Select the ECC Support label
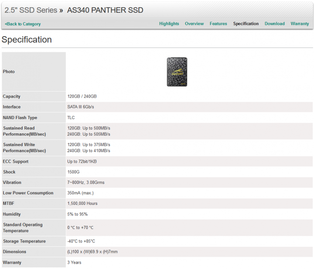314x269 pixels. pos(16,161)
